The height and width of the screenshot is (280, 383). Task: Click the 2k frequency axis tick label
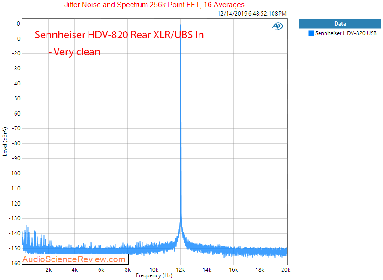tap(48, 270)
